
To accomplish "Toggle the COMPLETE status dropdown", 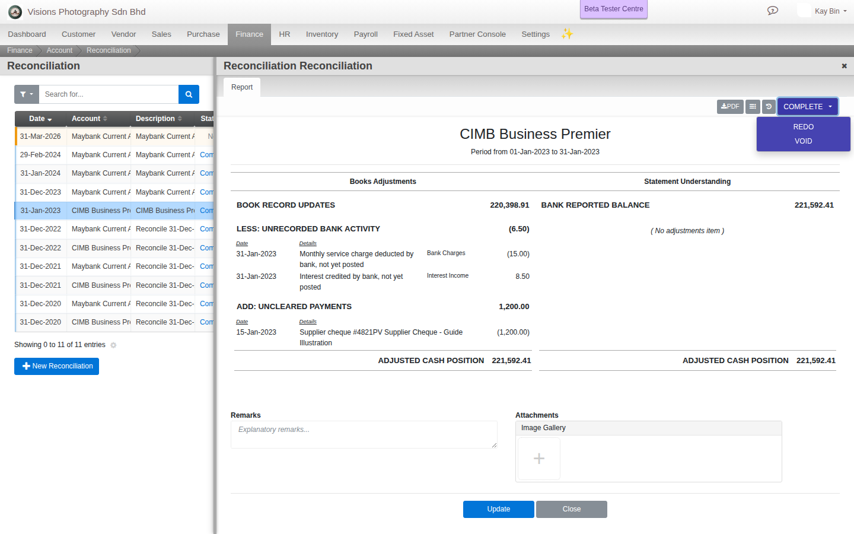I will point(808,107).
